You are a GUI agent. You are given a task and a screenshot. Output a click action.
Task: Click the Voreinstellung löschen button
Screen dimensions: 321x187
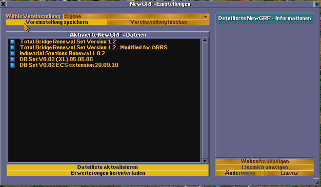(159, 22)
